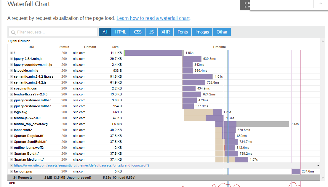The width and height of the screenshot is (328, 187).
Task: Expand the spacing-ltr.css request
Action: click(x=11, y=89)
